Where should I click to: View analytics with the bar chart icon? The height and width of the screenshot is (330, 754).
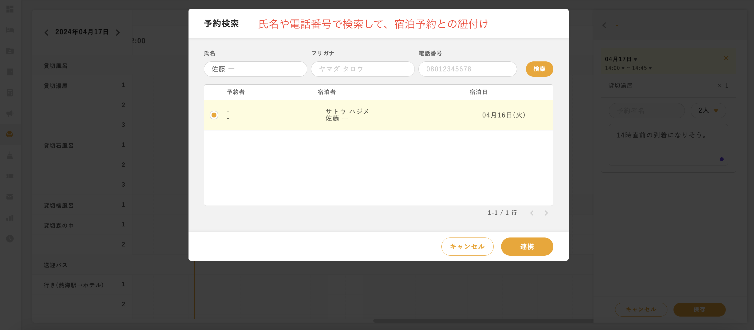coord(10,218)
